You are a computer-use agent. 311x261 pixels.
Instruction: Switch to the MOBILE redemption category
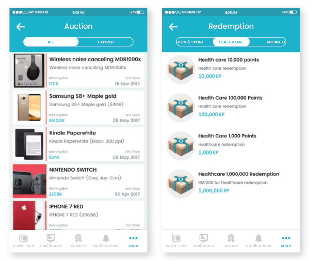276,42
